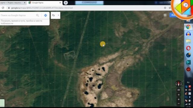The width and height of the screenshot is (193, 108).
Task: Toggle the 3D view button
Action: click(x=179, y=90)
